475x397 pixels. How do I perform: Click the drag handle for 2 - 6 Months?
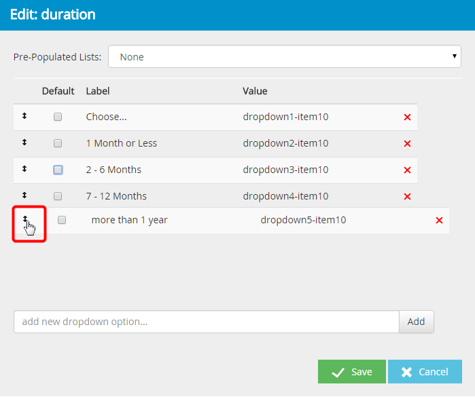click(24, 170)
